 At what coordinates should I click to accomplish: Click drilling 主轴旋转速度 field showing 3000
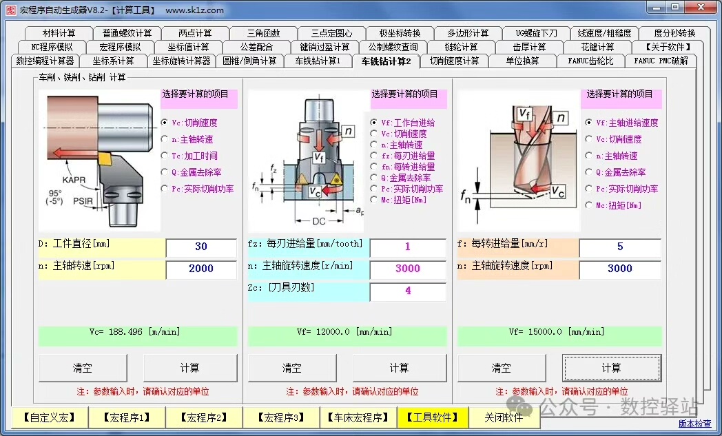[x=620, y=270]
